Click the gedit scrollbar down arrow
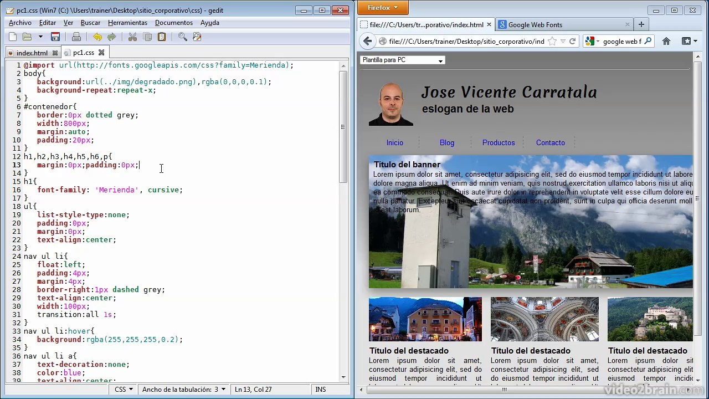The height and width of the screenshot is (399, 709). (343, 377)
